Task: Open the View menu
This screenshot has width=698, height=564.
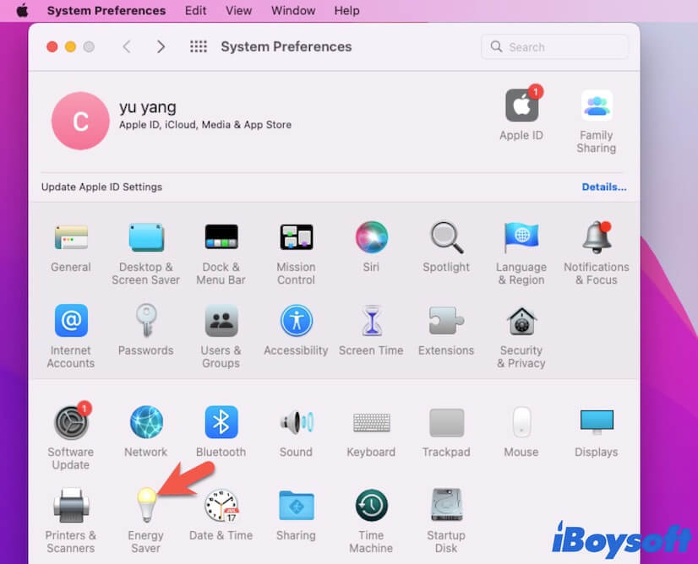Action: click(238, 11)
